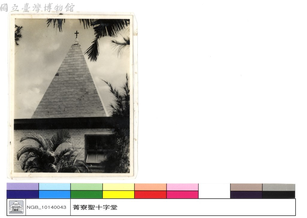Viewport: 307px width, 218px height.
Task: Pick the pale yellow color swatch
Action: (118, 187)
